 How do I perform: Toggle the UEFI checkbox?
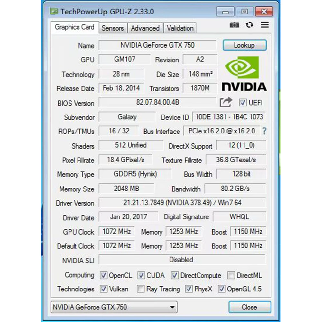[x=243, y=103]
